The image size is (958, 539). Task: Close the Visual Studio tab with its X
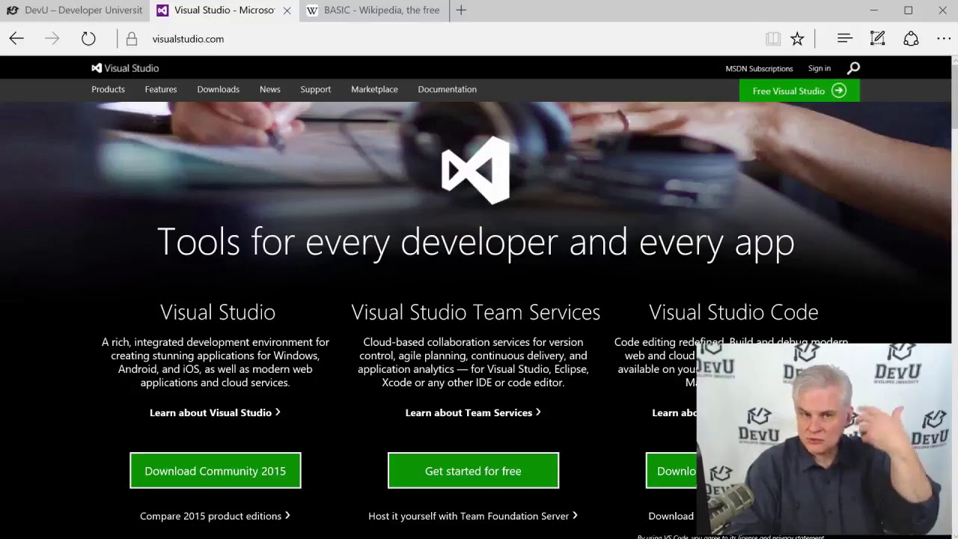click(287, 10)
